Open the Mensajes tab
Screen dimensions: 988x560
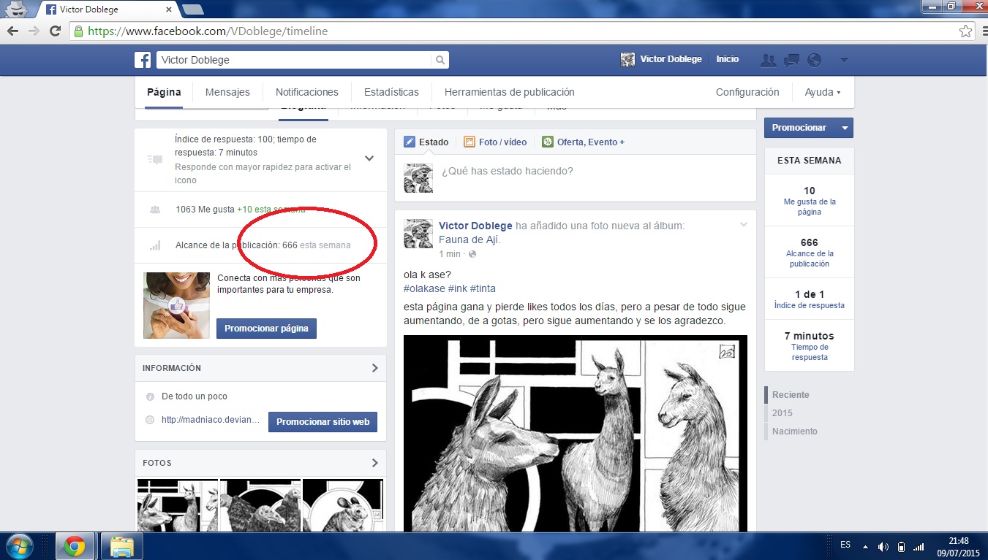pyautogui.click(x=227, y=92)
